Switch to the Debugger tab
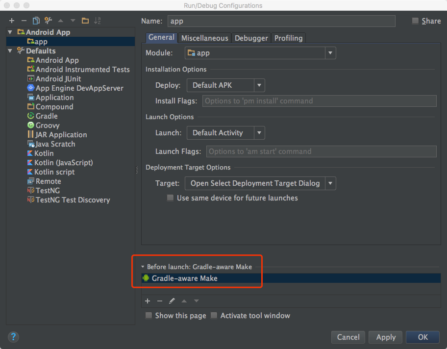 coord(251,38)
